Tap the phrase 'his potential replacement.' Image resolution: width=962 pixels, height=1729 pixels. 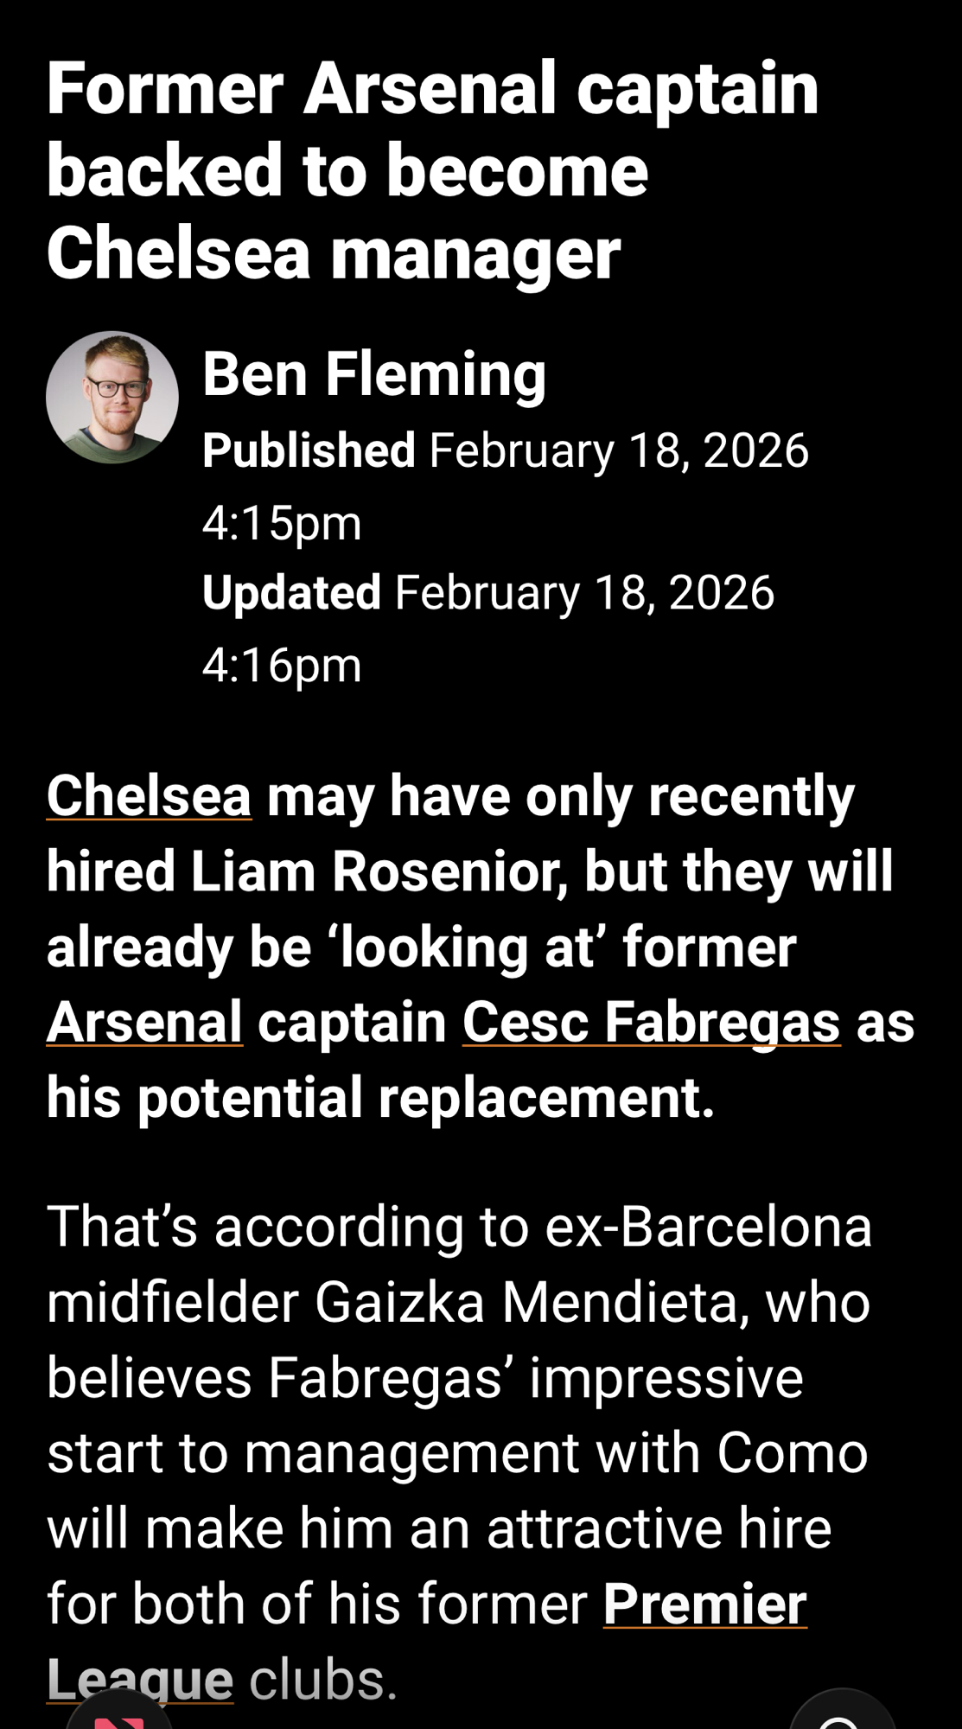tap(380, 1098)
